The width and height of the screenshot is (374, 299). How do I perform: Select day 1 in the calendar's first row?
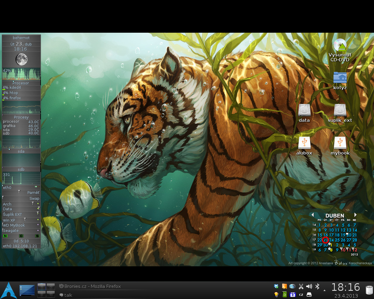320,225
